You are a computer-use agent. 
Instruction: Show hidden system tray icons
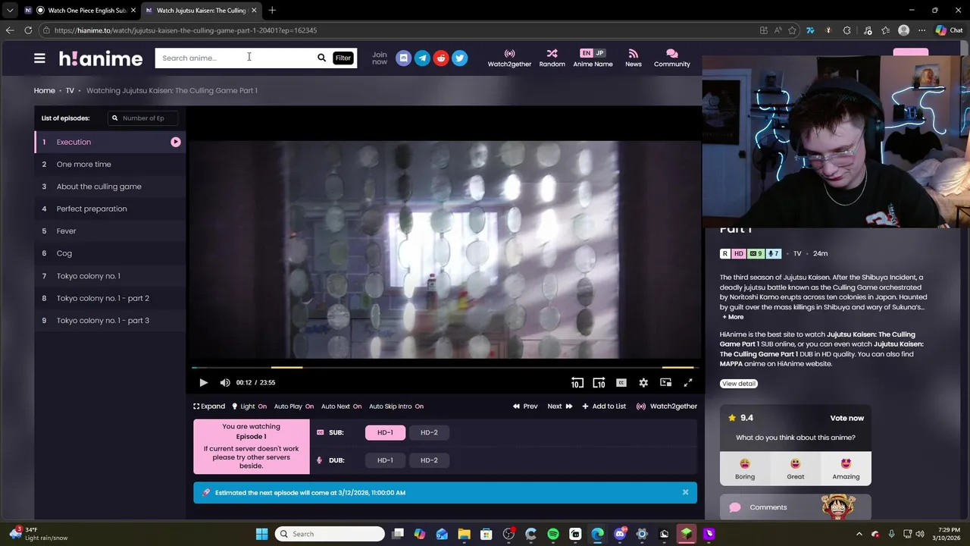click(x=859, y=534)
